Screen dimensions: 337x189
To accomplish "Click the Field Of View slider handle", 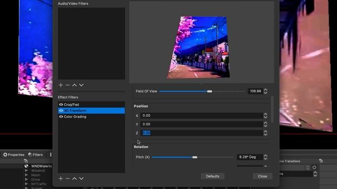I will click(210, 91).
